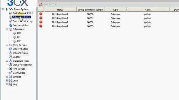
Task: Open Server Activity Log tree item
Action: click(23, 21)
